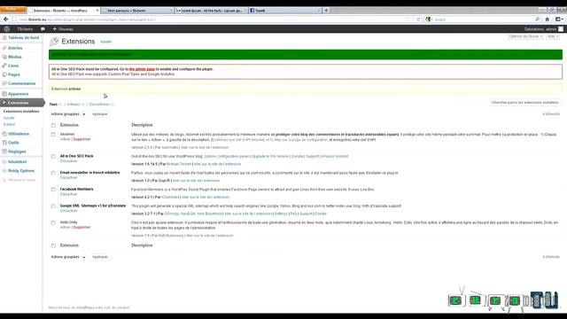567x319 pixels.
Task: Click the bottom Appliquer button
Action: tap(100, 257)
